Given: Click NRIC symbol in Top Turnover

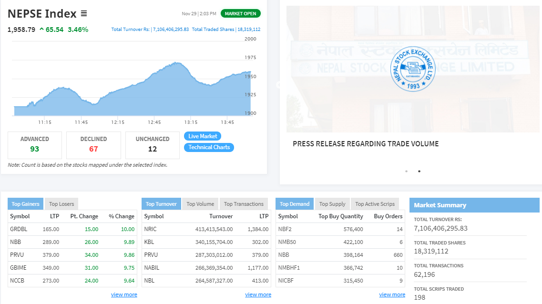Looking at the screenshot, I should [150, 229].
